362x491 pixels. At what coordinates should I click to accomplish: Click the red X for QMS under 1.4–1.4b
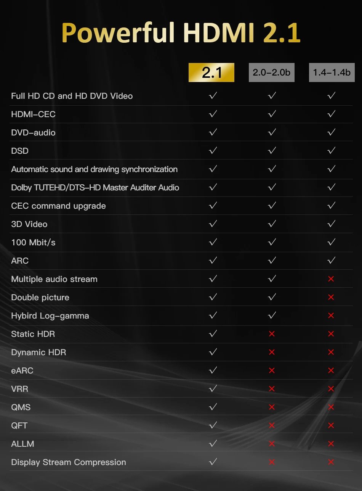coord(331,407)
